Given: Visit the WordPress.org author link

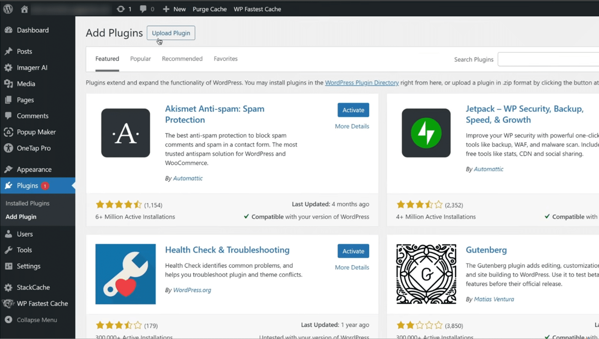Looking at the screenshot, I should pyautogui.click(x=192, y=290).
